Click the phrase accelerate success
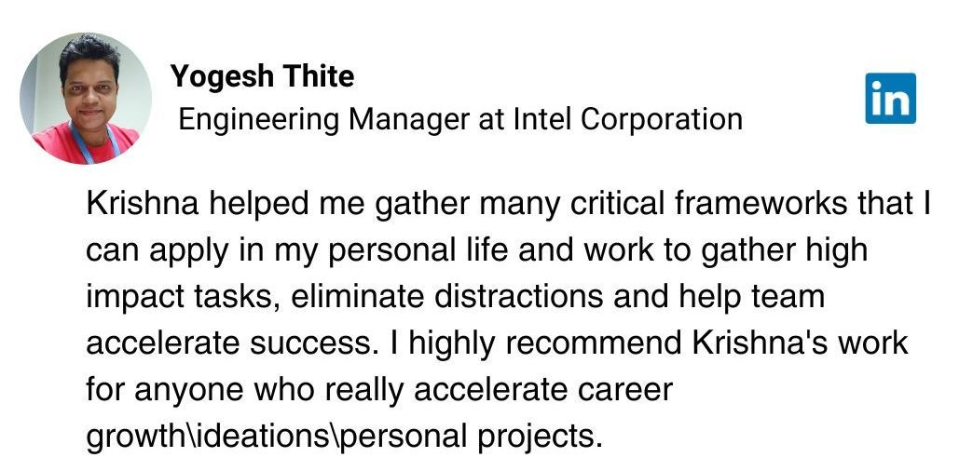Screen dimensions: 973x471 coord(232,343)
